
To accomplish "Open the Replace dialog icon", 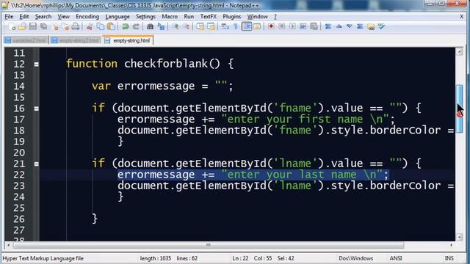I will pos(161,26).
